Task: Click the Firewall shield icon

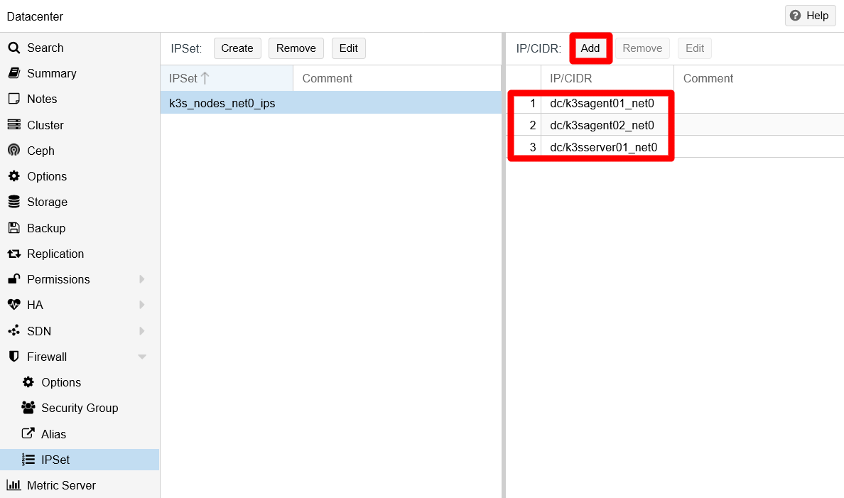Action: pos(15,357)
